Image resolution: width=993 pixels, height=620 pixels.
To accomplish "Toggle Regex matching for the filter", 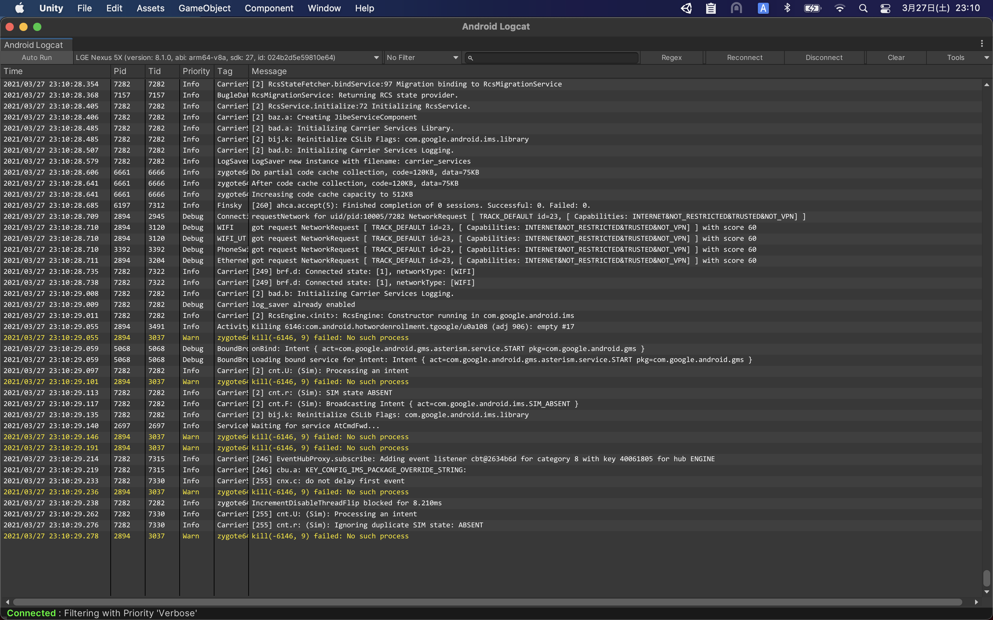I will tap(672, 58).
